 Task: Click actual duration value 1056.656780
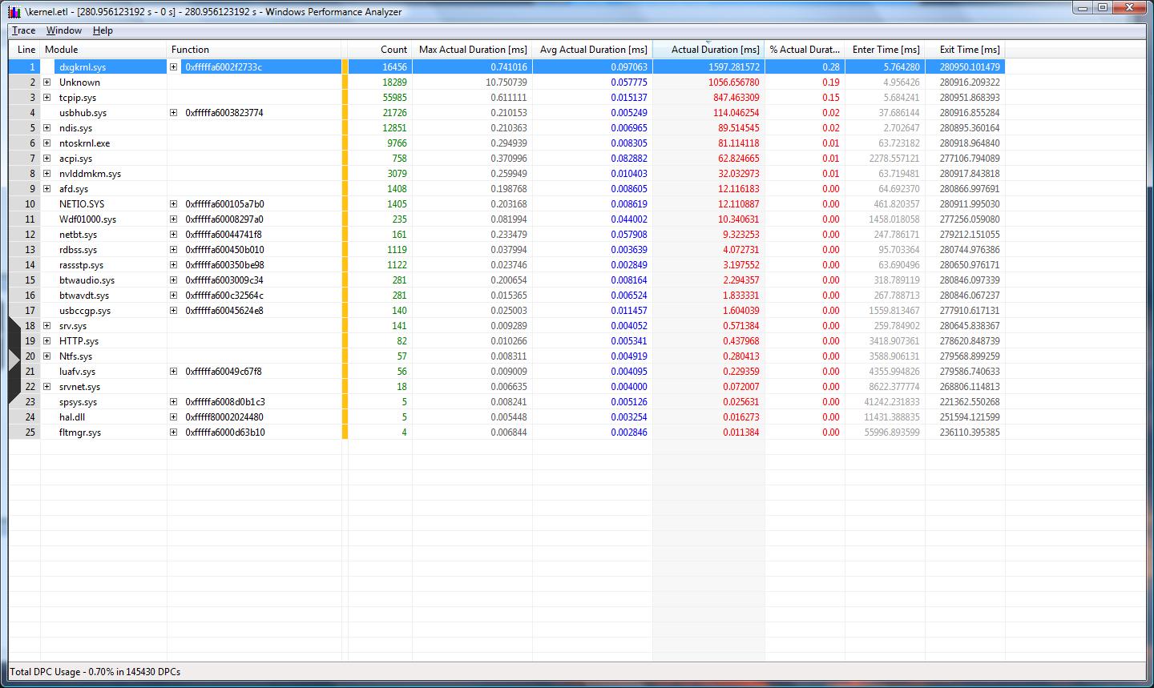coord(733,82)
